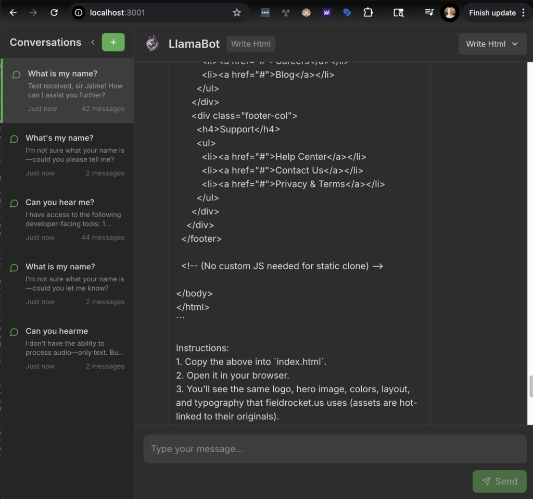Viewport: 533px width, 499px height.
Task: Open the tab search window icon
Action: pos(398,13)
